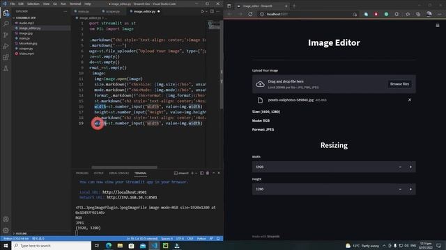The width and height of the screenshot is (446, 250).
Task: Open Run and Debug view in activity bar
Action: coord(6,47)
